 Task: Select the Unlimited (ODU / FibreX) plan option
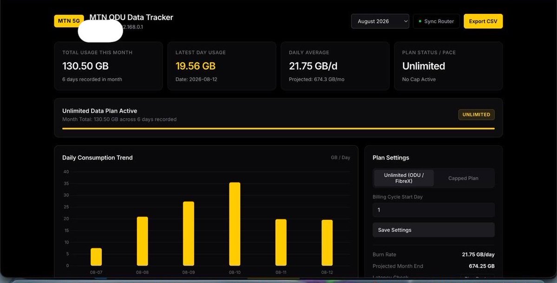(x=404, y=178)
